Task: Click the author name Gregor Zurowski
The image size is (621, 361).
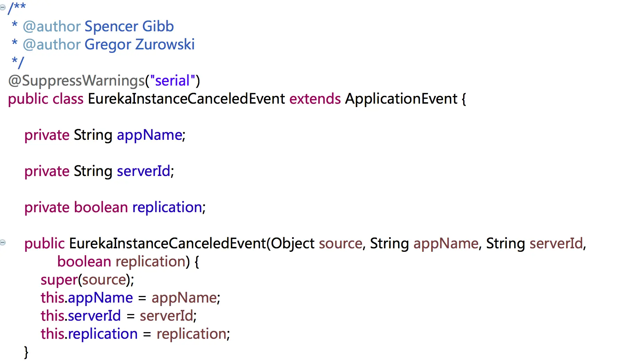Action: 139,45
